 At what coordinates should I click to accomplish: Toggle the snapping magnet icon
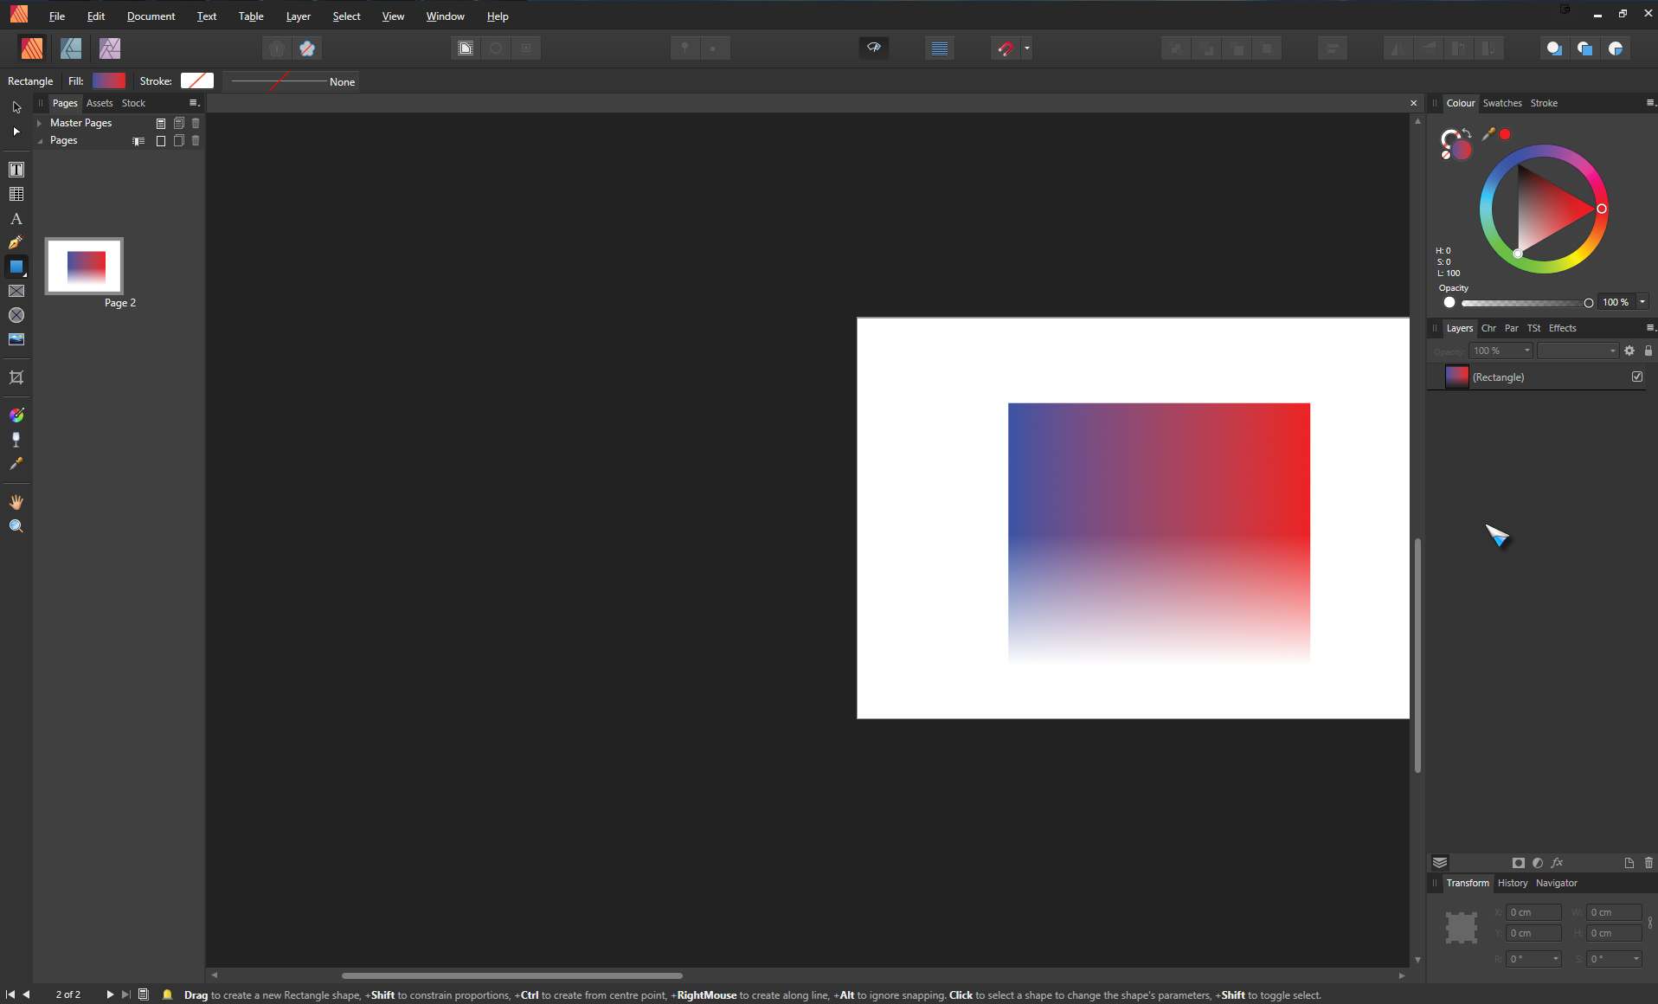pyautogui.click(x=1006, y=48)
